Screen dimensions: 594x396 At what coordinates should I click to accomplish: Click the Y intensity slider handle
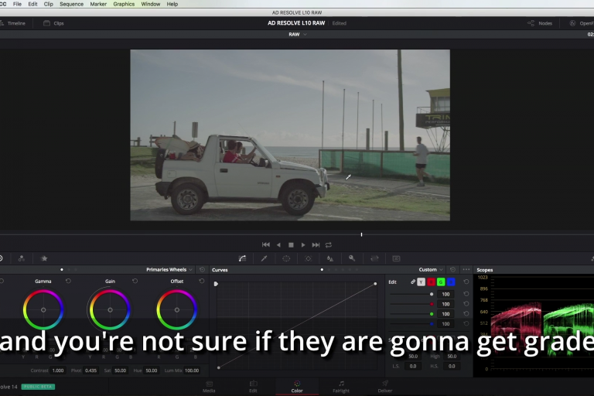(432, 294)
